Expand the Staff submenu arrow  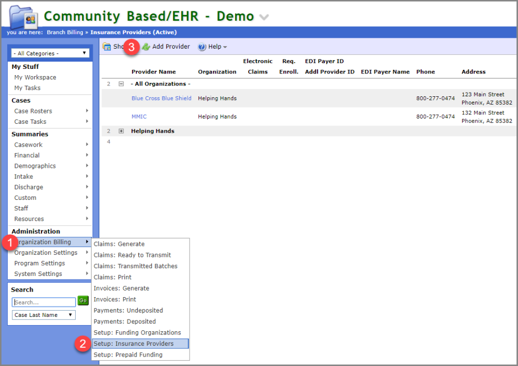pos(87,208)
